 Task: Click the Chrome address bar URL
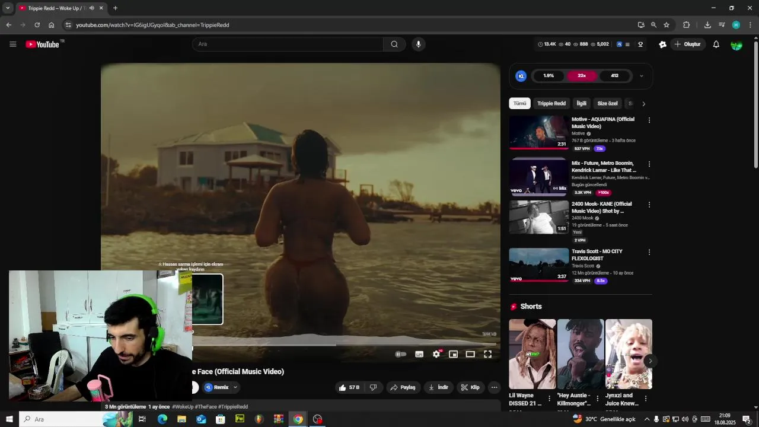pos(152,25)
